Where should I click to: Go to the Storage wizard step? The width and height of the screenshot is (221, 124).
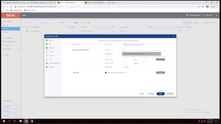point(51,52)
